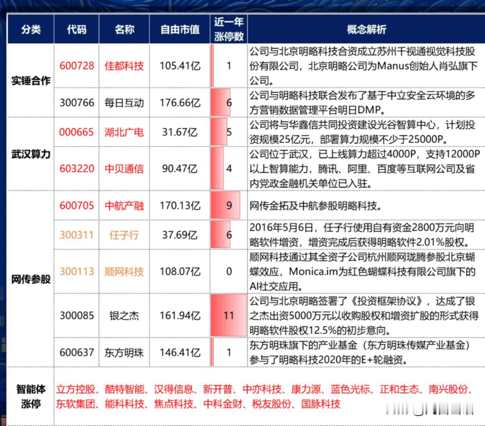Click the 近一年涨停数 column header
The height and width of the screenshot is (426, 485).
coord(228,29)
